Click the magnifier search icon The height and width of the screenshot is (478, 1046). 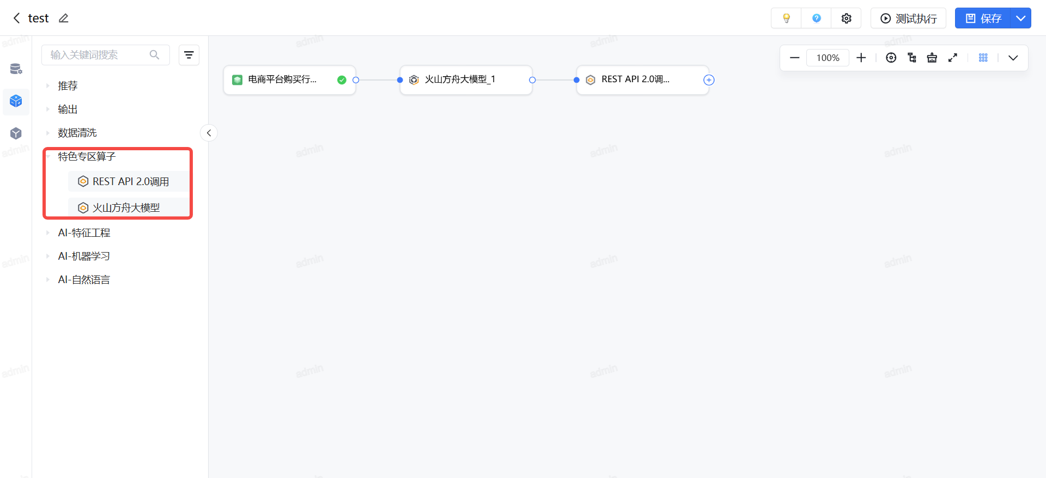pyautogui.click(x=155, y=55)
